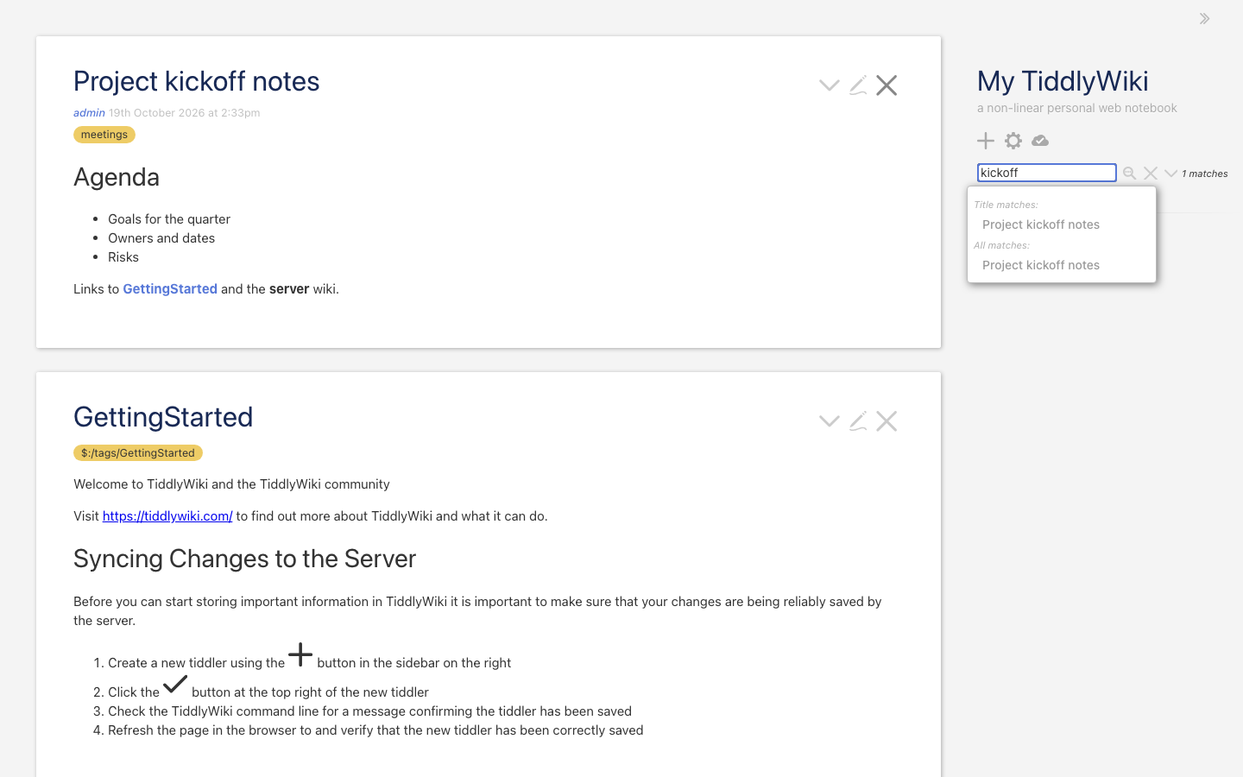Viewport: 1243px width, 777px height.
Task: Click the checkmark icon in step 2 instructions
Action: coord(175,685)
